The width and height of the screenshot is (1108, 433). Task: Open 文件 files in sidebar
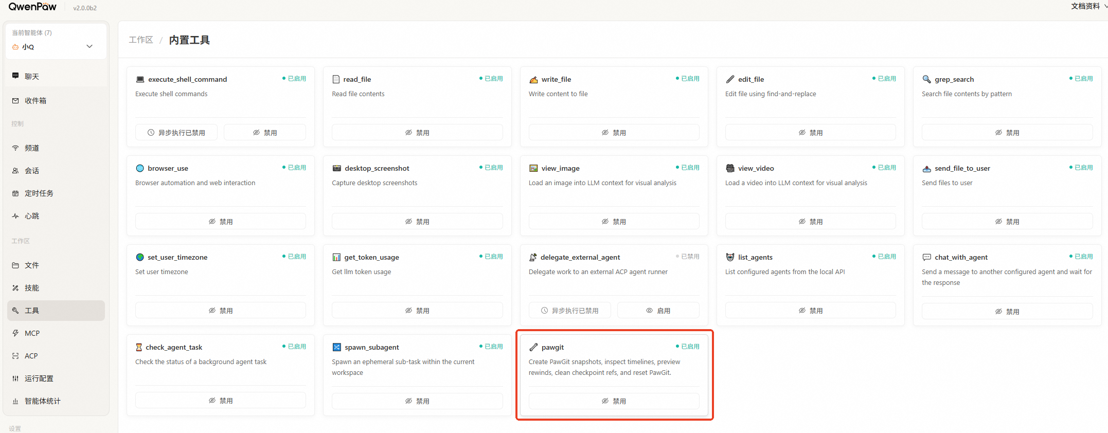tap(56, 265)
